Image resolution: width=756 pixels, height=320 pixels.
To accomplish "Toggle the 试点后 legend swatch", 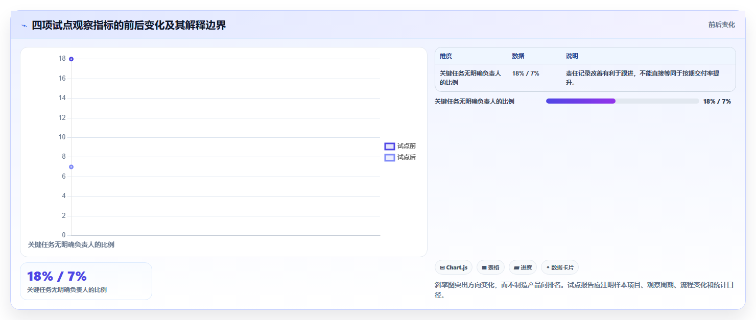I will tap(390, 158).
